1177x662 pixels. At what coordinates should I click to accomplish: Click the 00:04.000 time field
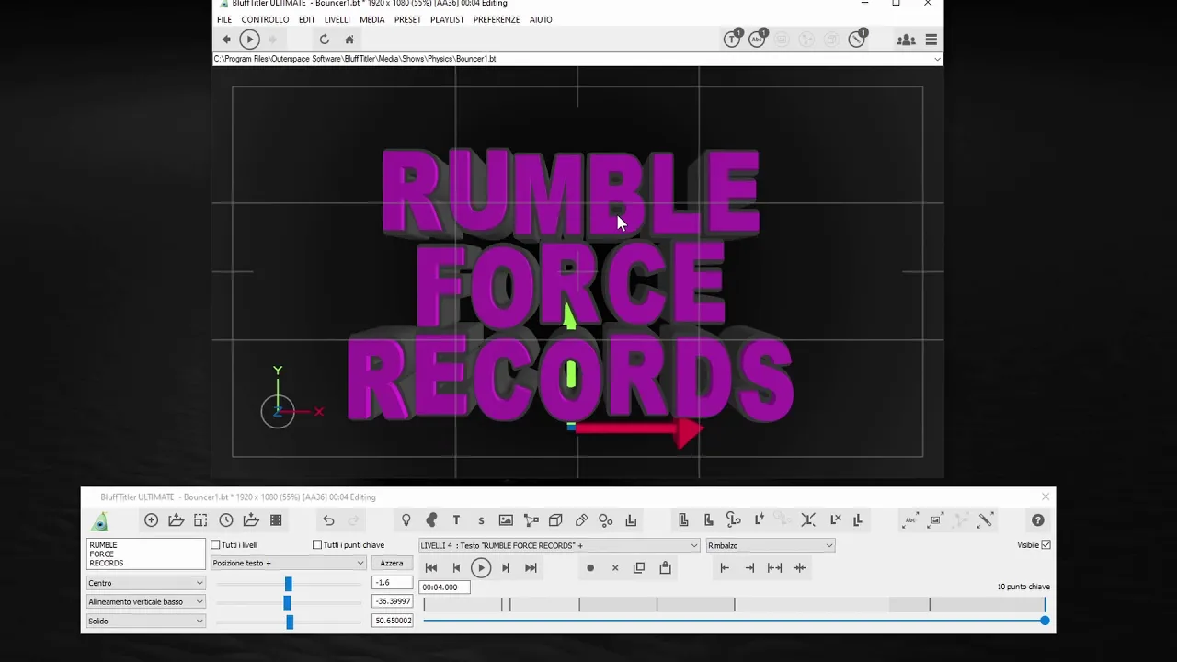click(444, 588)
